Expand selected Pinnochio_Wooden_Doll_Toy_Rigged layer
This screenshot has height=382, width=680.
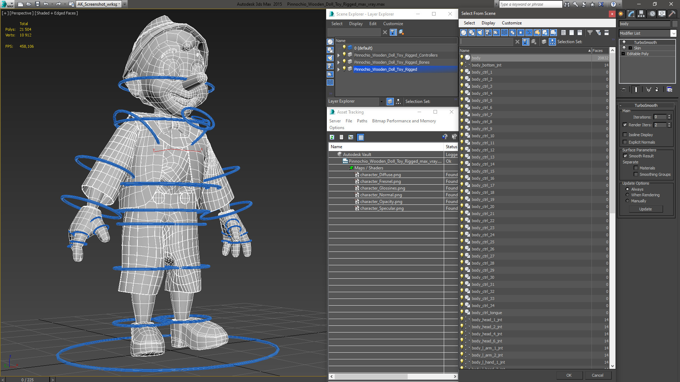click(x=339, y=69)
